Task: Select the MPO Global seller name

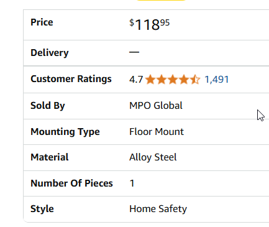Action: tap(156, 106)
